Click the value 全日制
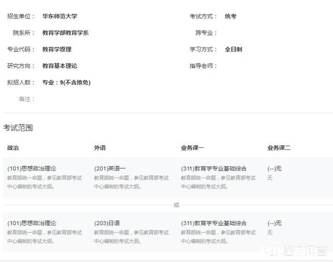The width and height of the screenshot is (333, 262). pyautogui.click(x=234, y=49)
